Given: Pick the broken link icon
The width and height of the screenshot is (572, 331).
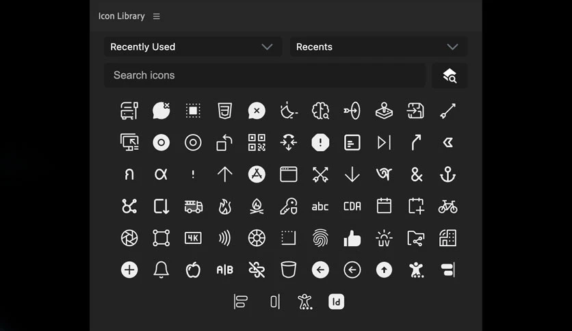Looking at the screenshot, I should (x=257, y=270).
